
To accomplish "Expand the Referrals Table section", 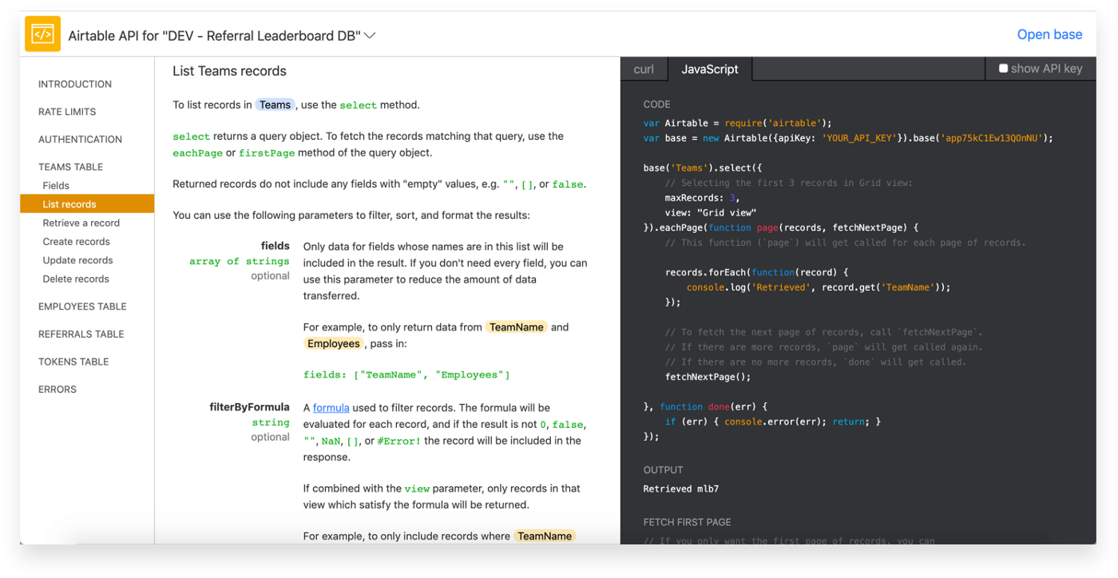I will tap(81, 334).
